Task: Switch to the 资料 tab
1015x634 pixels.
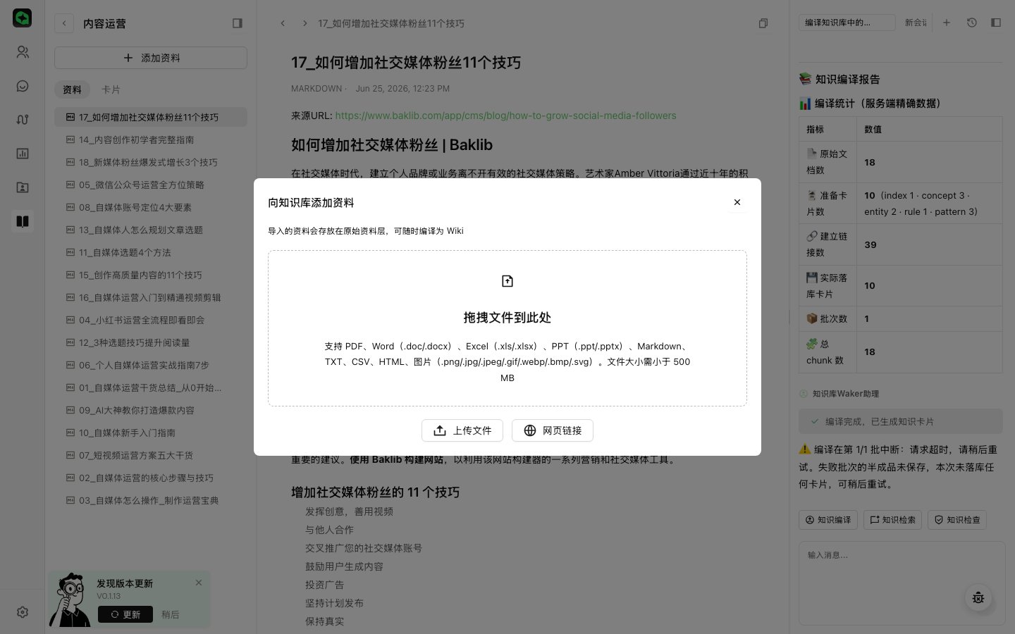Action: (x=72, y=89)
